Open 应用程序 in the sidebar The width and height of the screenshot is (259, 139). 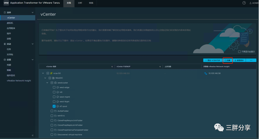(11, 28)
